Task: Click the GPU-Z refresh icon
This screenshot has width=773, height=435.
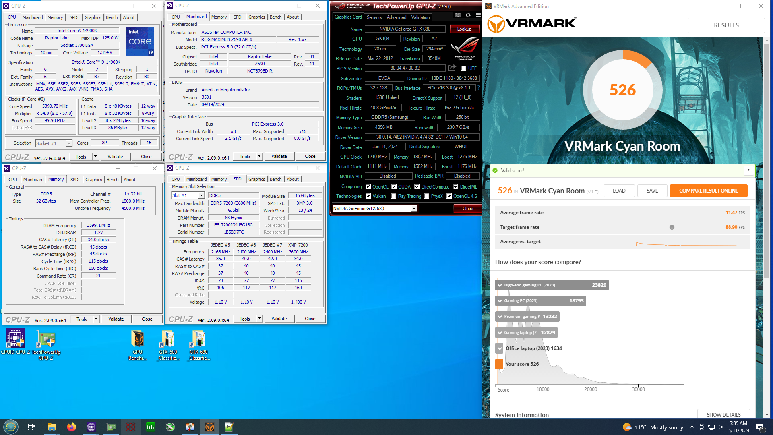Action: (x=468, y=15)
